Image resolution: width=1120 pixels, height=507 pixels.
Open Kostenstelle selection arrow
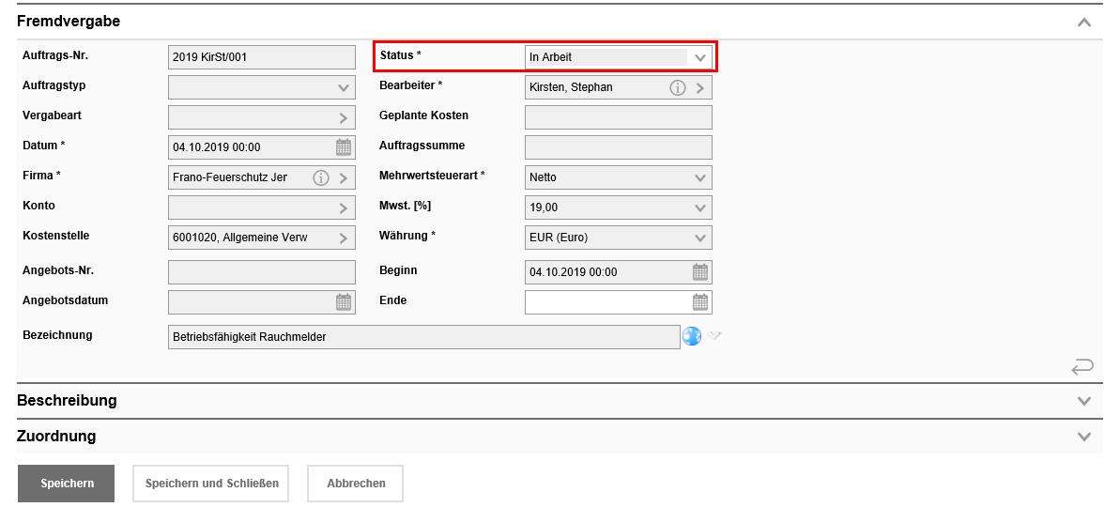pos(344,238)
